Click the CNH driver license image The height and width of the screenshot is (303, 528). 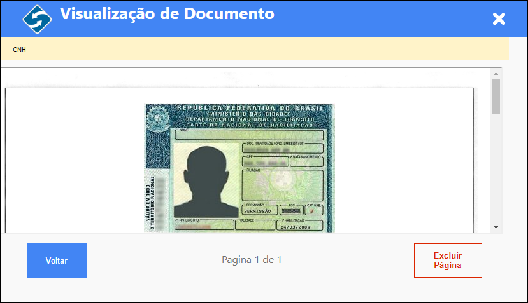(x=239, y=168)
